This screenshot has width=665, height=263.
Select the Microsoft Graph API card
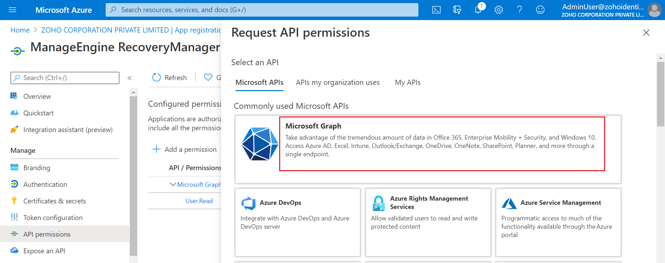[428, 149]
